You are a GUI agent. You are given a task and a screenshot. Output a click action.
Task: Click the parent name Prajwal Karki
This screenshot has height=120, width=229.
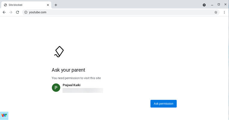(72, 85)
